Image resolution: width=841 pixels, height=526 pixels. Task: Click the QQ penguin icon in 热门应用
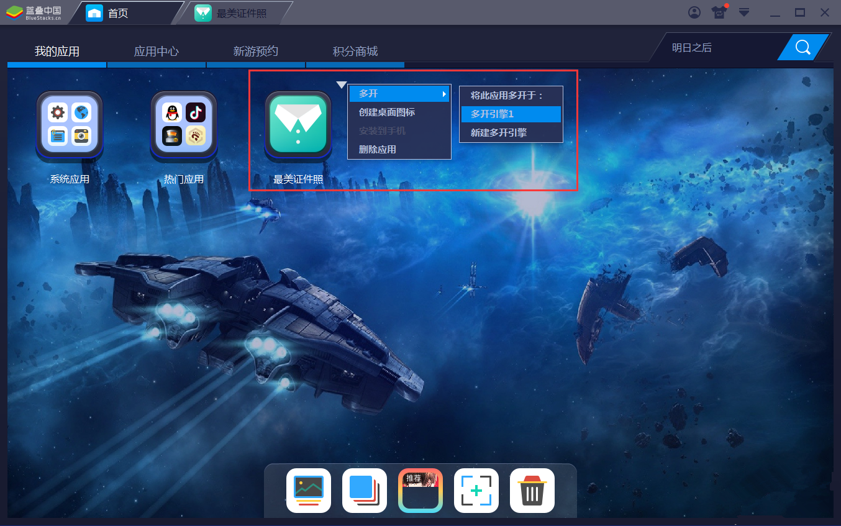tap(172, 112)
